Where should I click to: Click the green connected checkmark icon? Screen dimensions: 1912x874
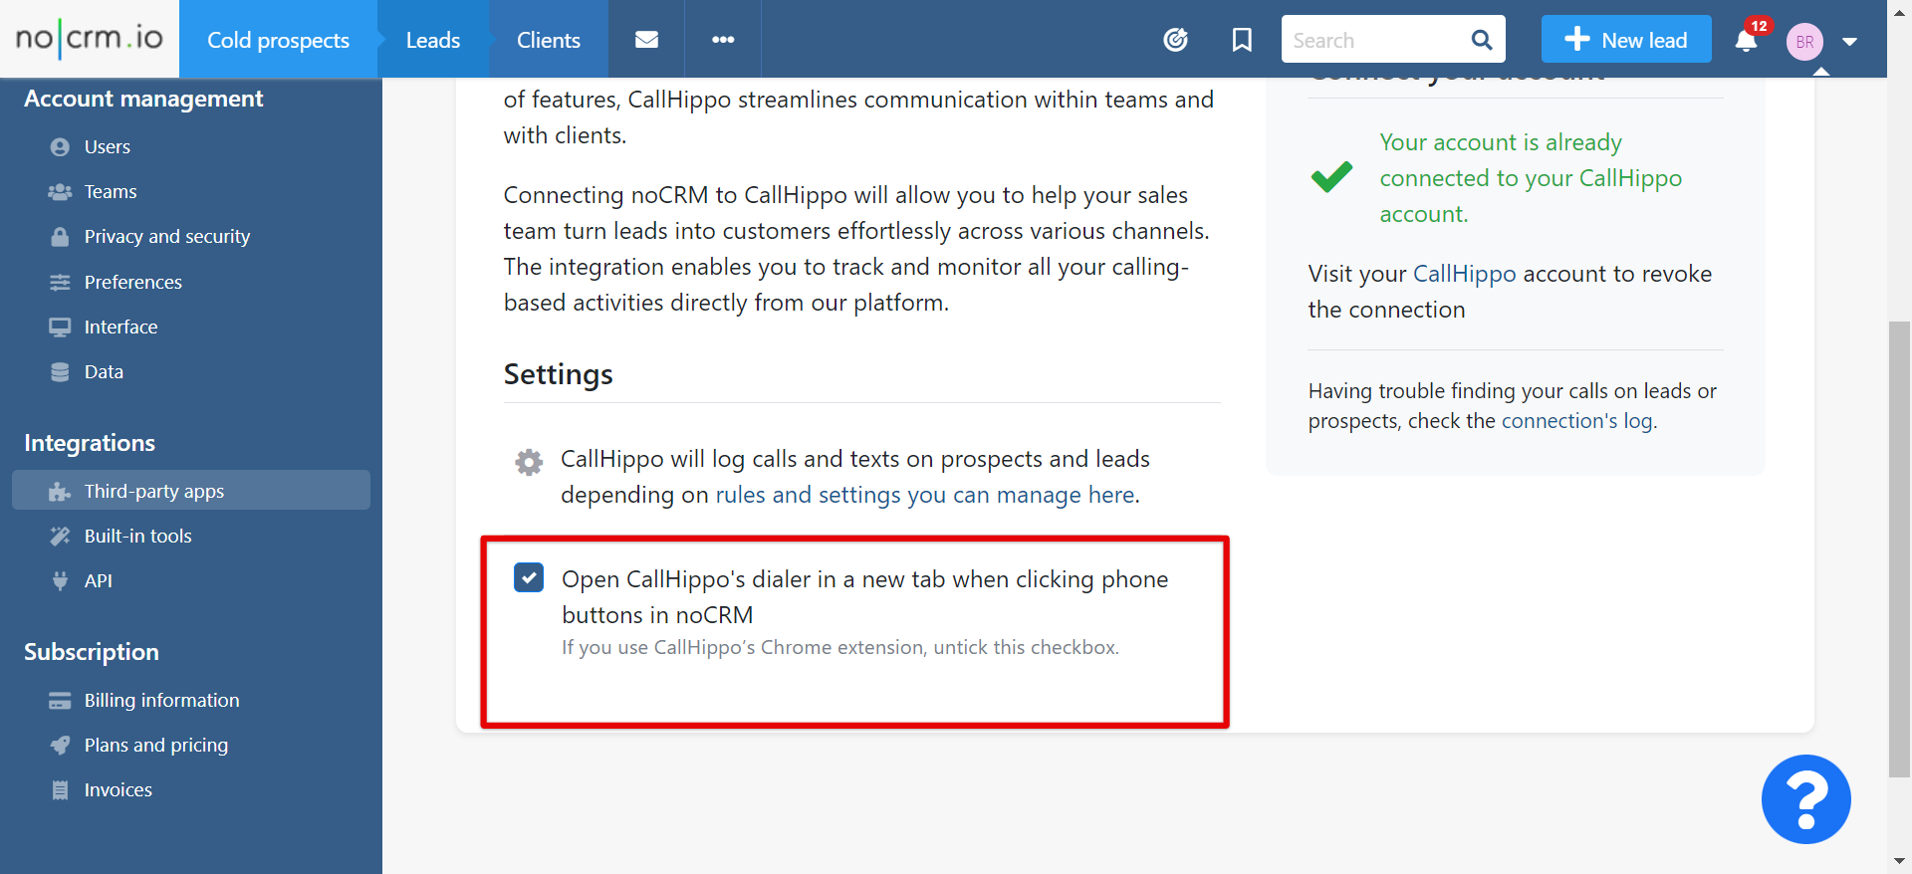point(1331,177)
